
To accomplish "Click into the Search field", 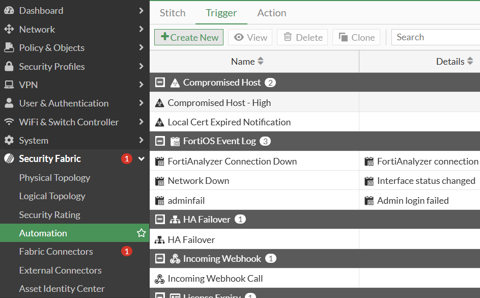I will point(436,37).
